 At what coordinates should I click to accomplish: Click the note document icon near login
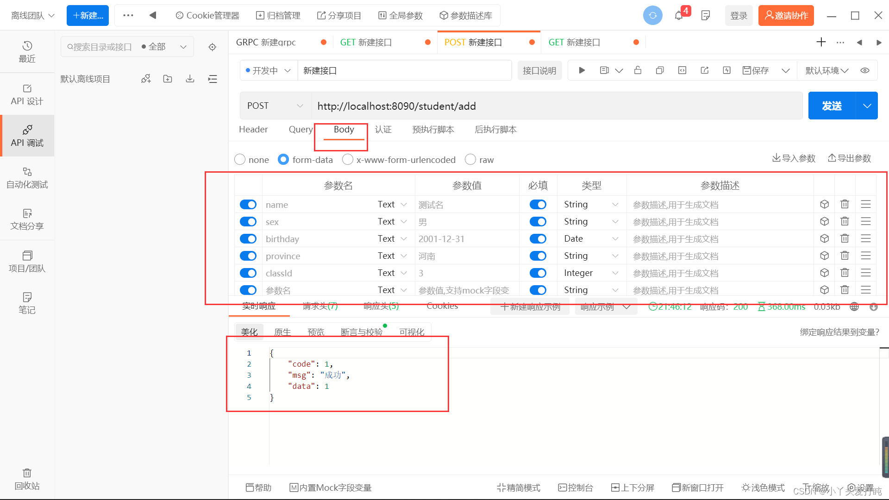tap(706, 15)
